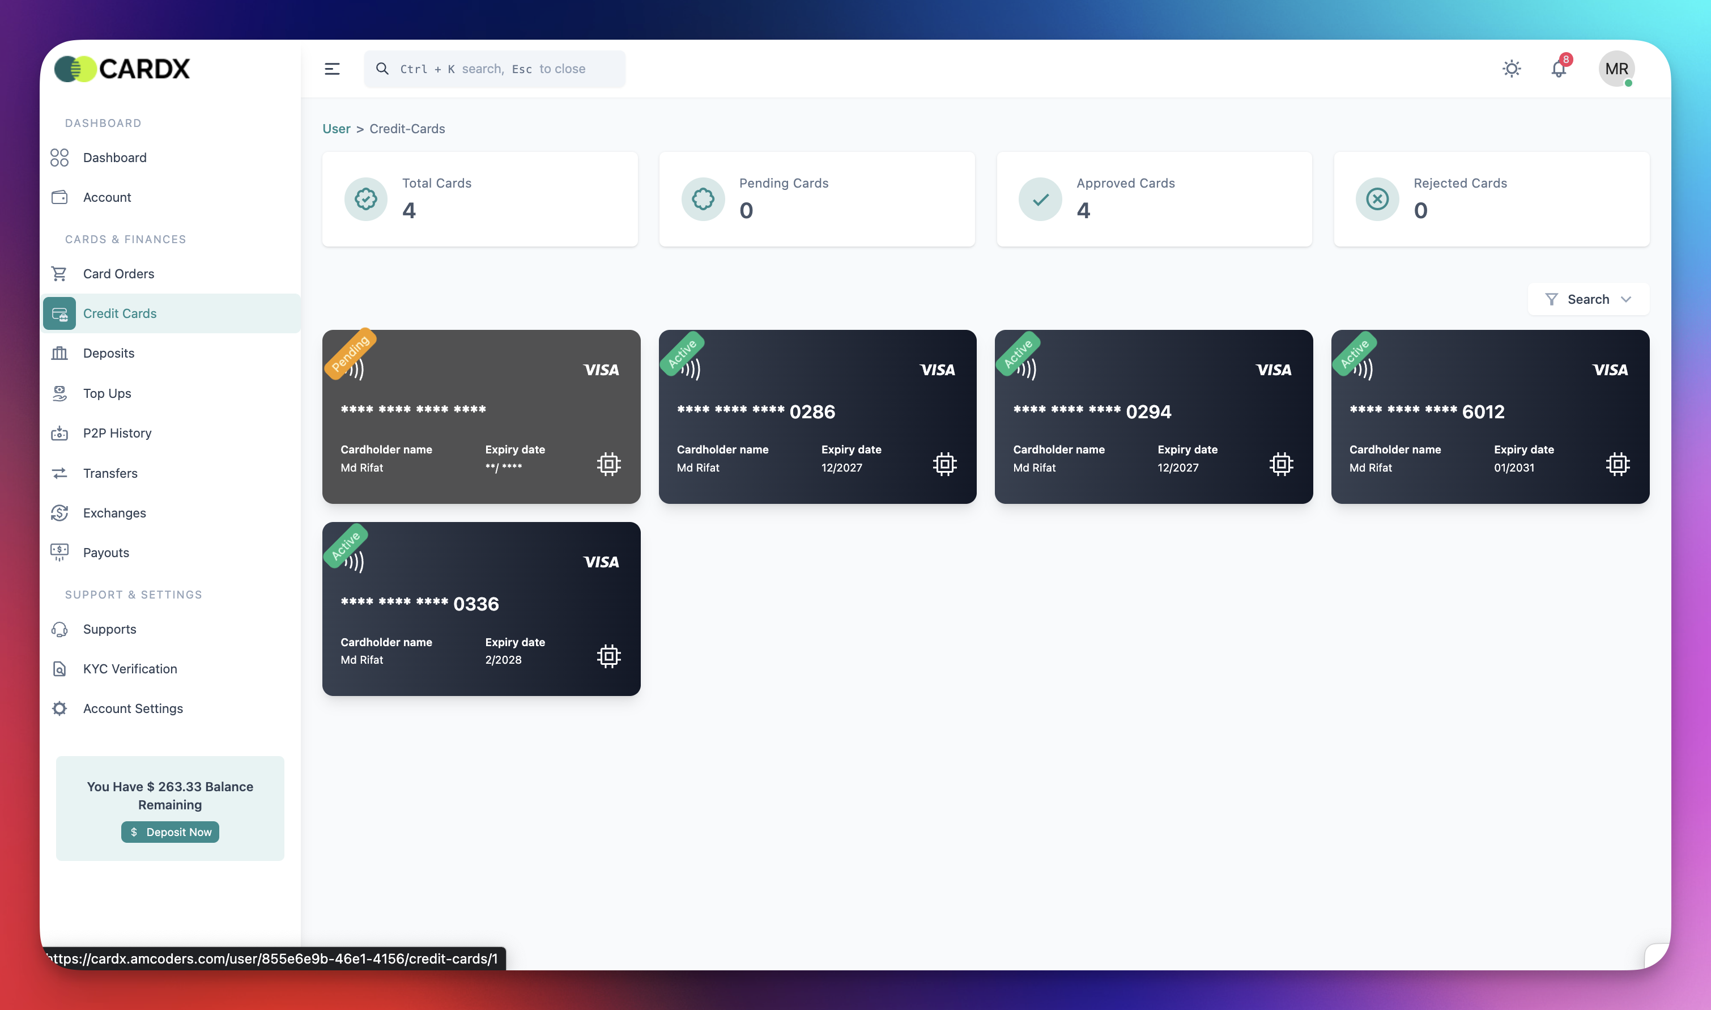Open the active card ending 0336
The width and height of the screenshot is (1711, 1010).
[481, 609]
